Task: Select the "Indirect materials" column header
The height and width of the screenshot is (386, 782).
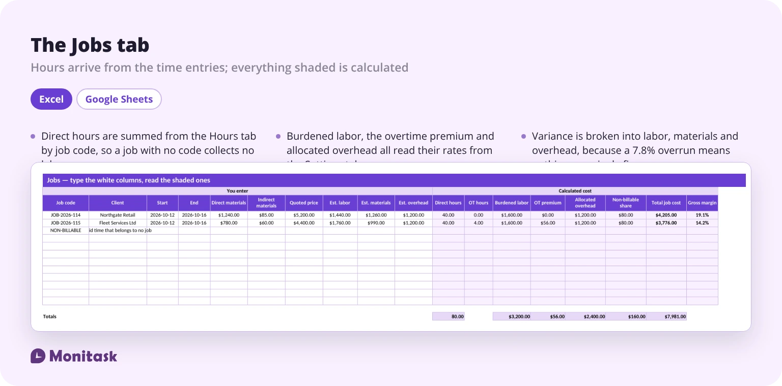Action: 266,203
